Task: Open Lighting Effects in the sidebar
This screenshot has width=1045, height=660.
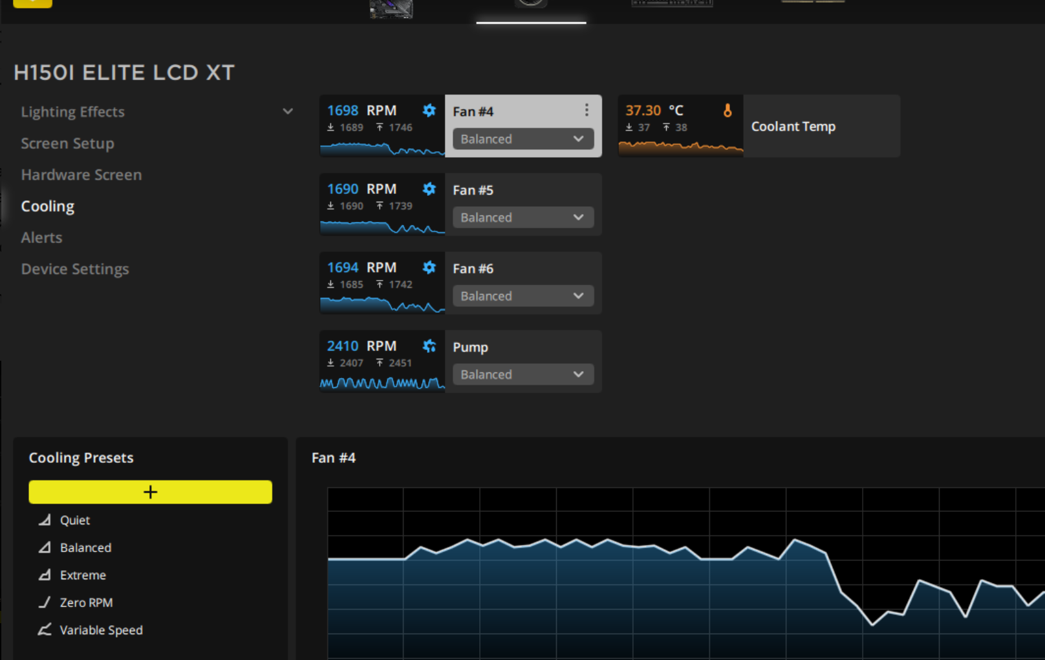Action: point(72,112)
